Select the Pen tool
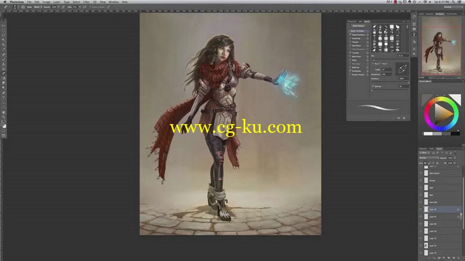This screenshot has height=261, width=465. 3,93
